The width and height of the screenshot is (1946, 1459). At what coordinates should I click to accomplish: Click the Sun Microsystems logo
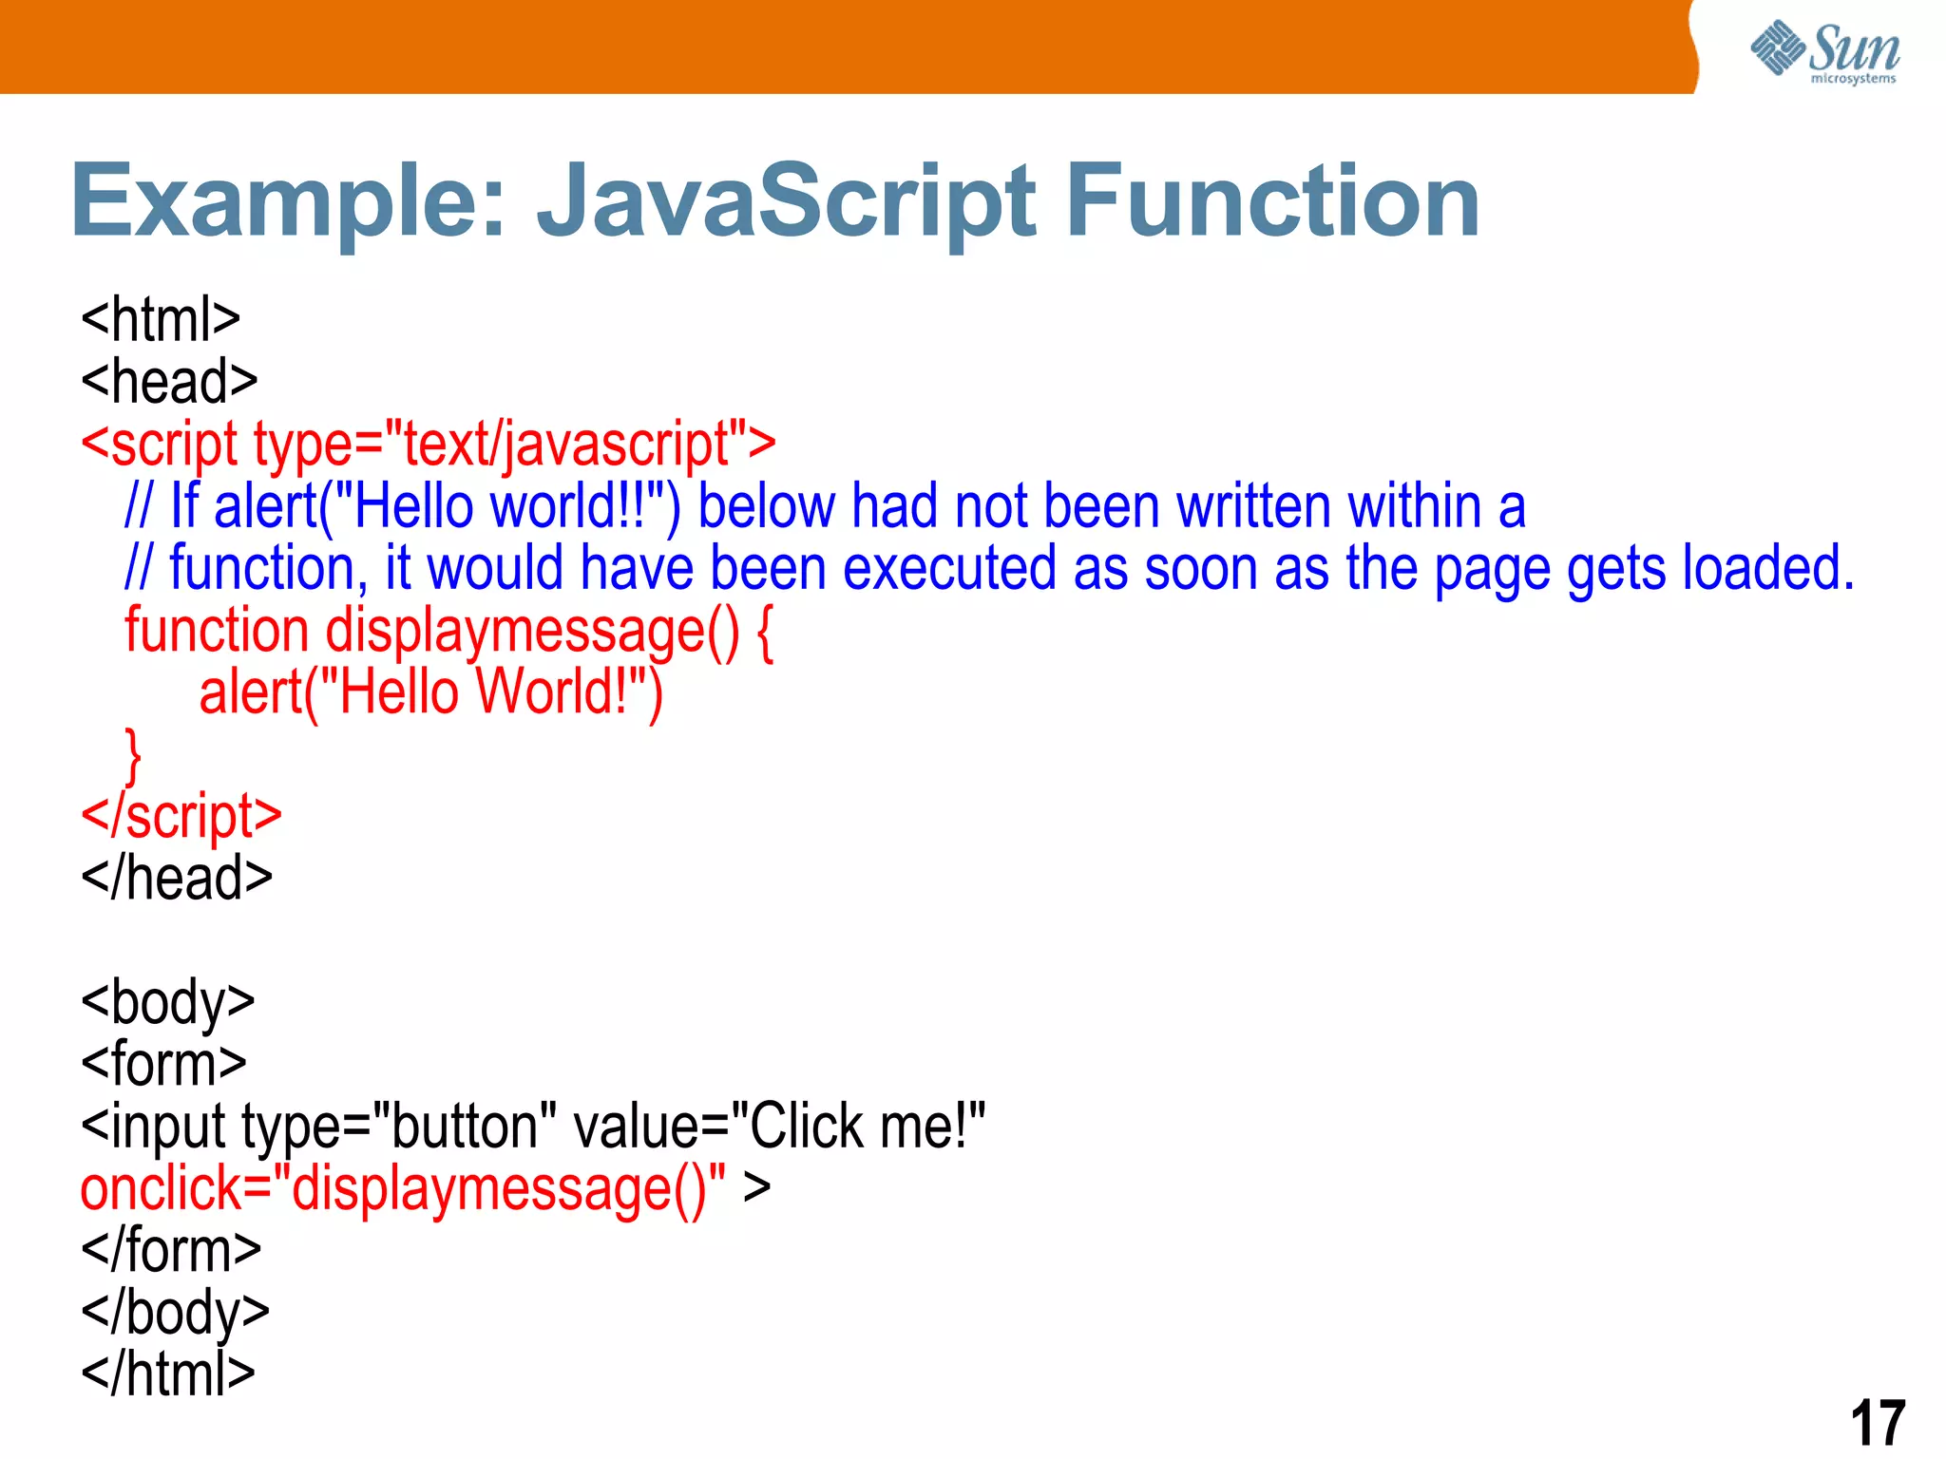(1824, 51)
